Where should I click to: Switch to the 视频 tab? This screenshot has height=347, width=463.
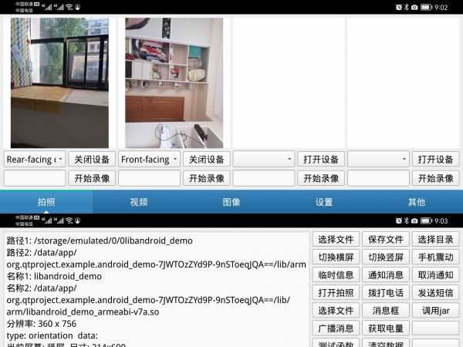[x=139, y=202]
